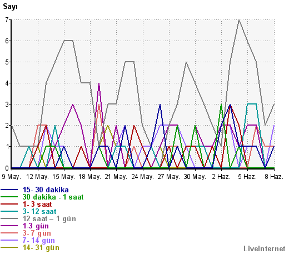Click the '8 Haz.' x-axis date label

[274, 177]
